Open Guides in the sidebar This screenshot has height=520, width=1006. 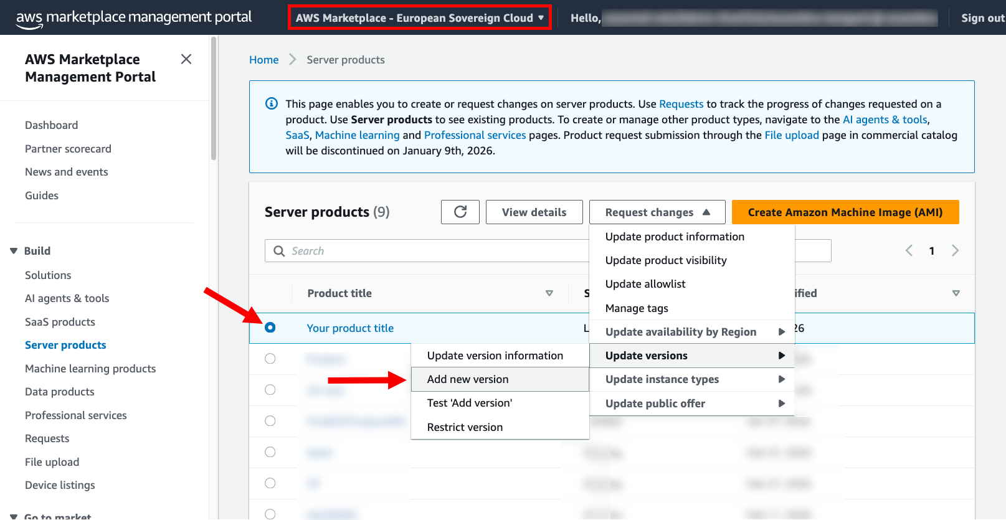click(42, 196)
